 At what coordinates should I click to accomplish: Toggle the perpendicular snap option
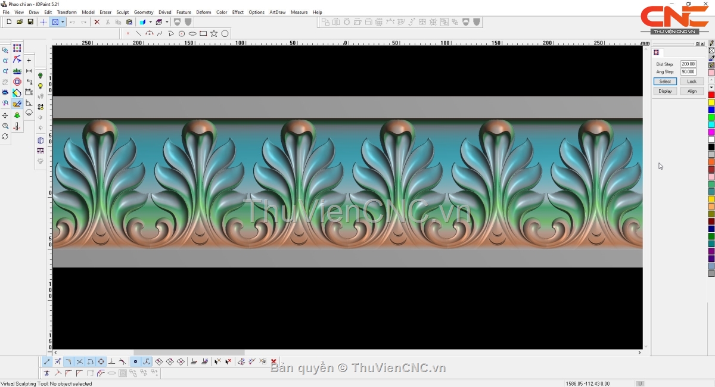(111, 362)
